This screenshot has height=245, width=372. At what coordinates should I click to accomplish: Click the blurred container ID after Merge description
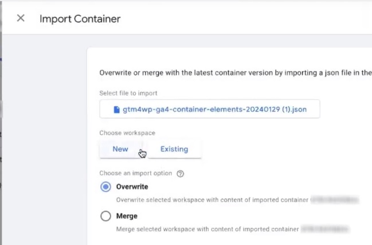coord(325,229)
